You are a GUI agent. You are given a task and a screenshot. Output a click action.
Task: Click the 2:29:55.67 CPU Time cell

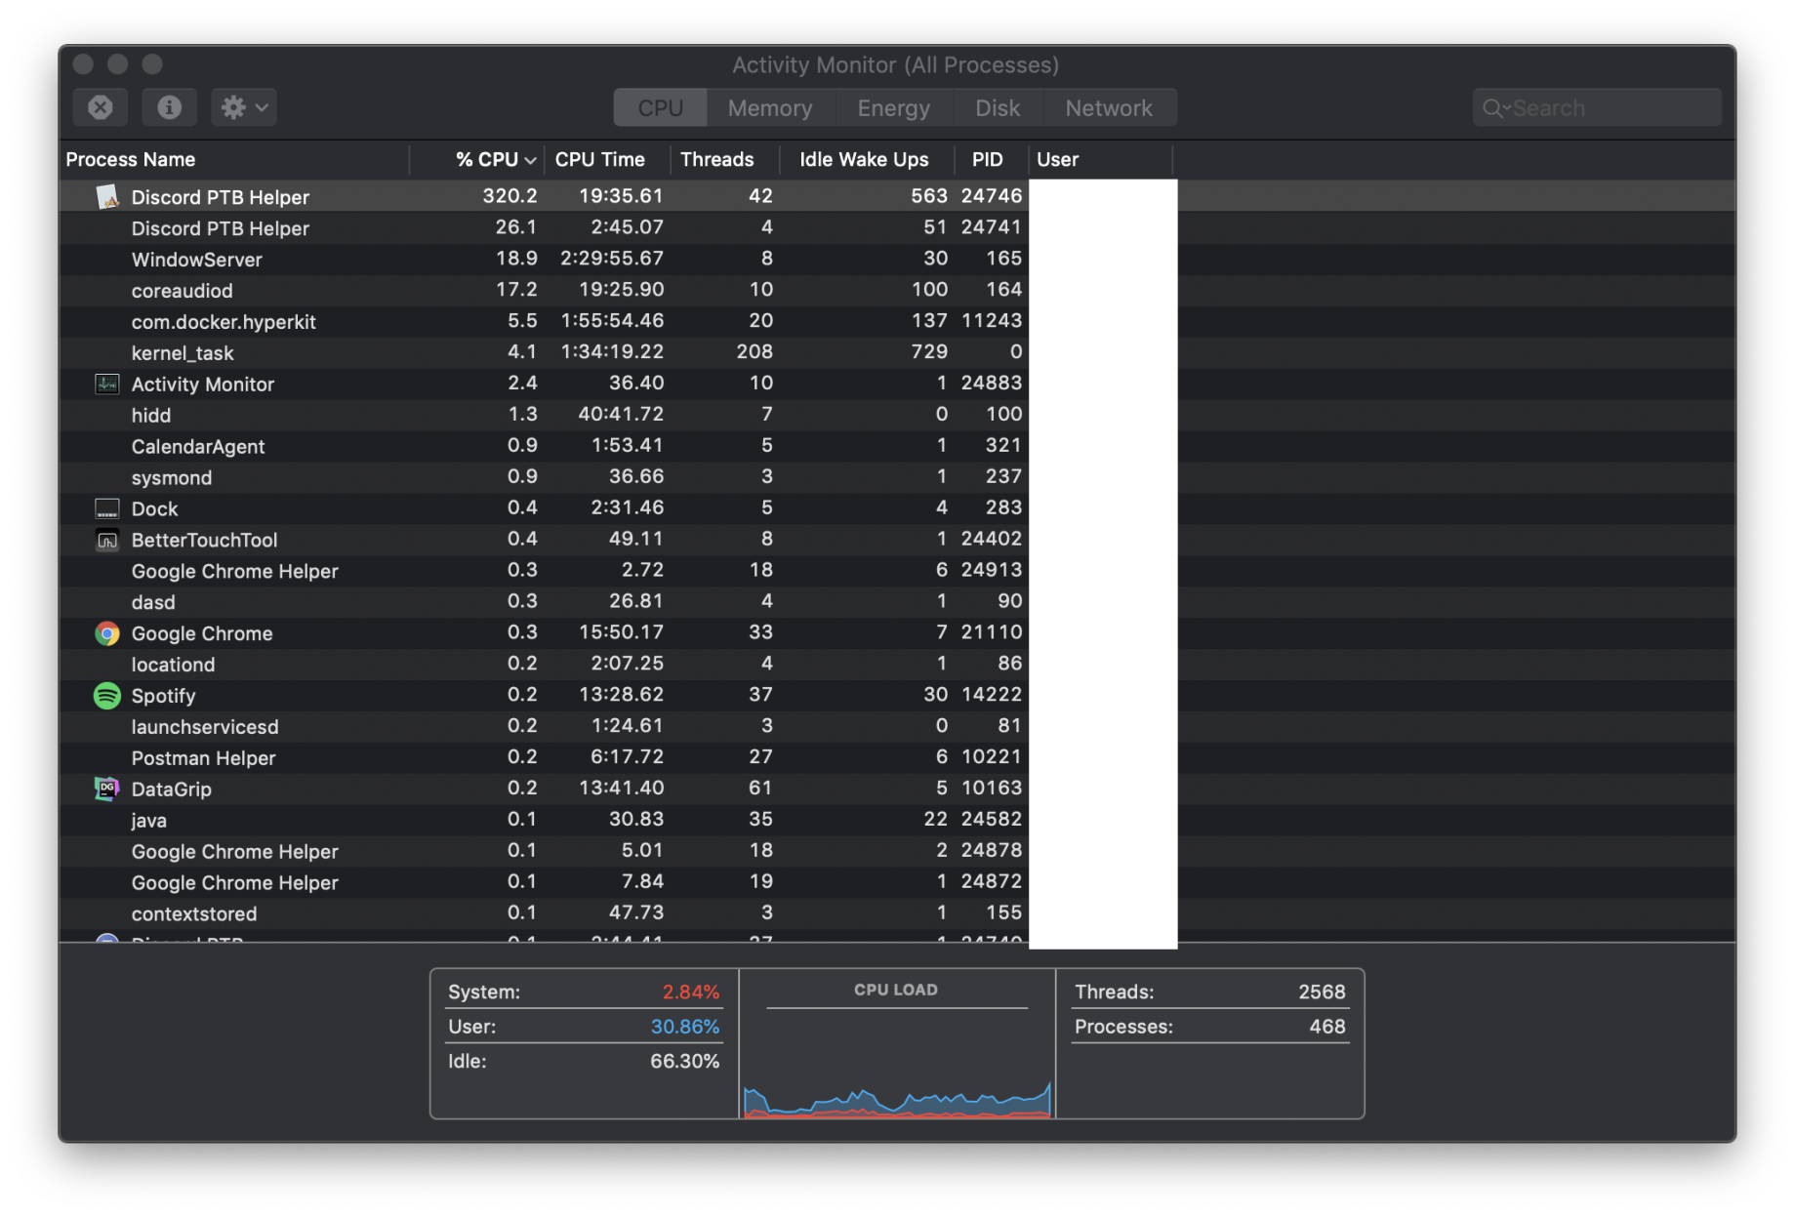(x=612, y=259)
